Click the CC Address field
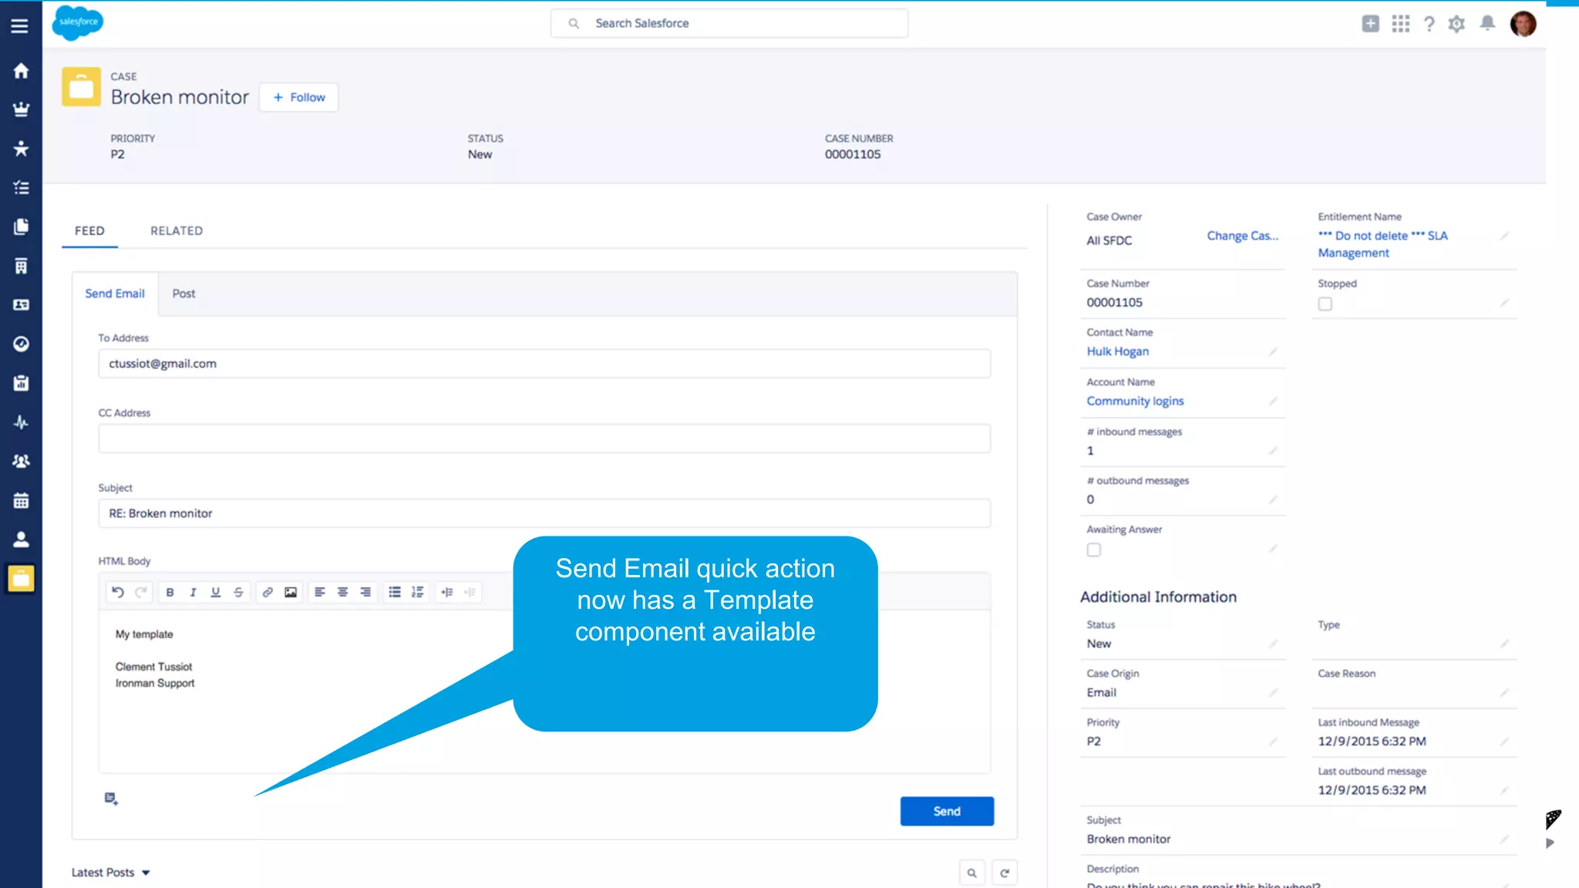The width and height of the screenshot is (1579, 888). pyautogui.click(x=544, y=439)
